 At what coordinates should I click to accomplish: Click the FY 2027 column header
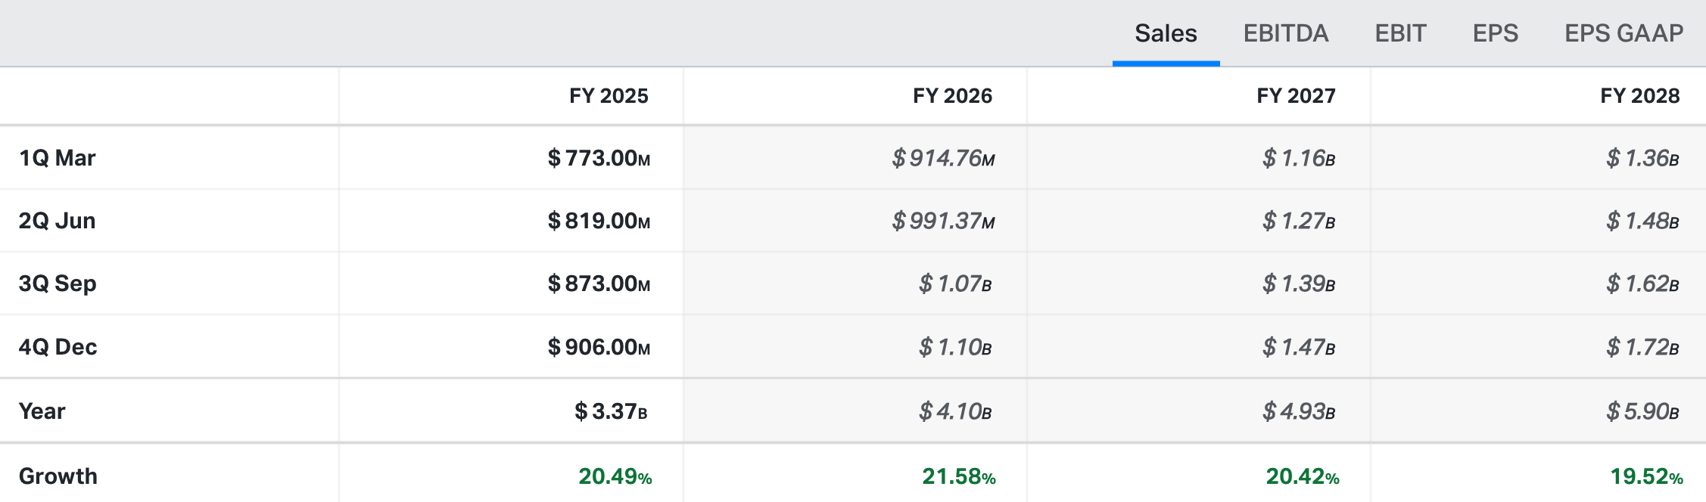tap(1296, 96)
